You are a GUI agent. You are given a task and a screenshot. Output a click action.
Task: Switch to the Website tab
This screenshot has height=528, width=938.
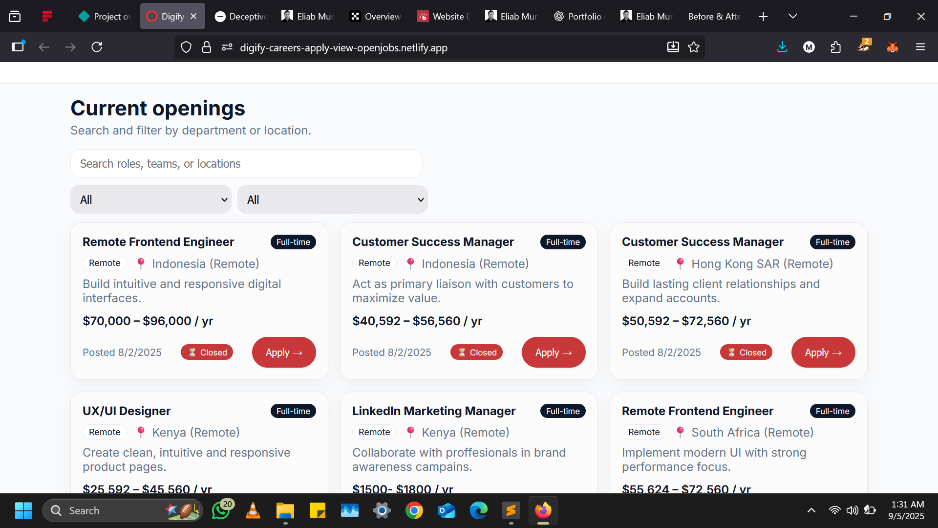(x=444, y=16)
